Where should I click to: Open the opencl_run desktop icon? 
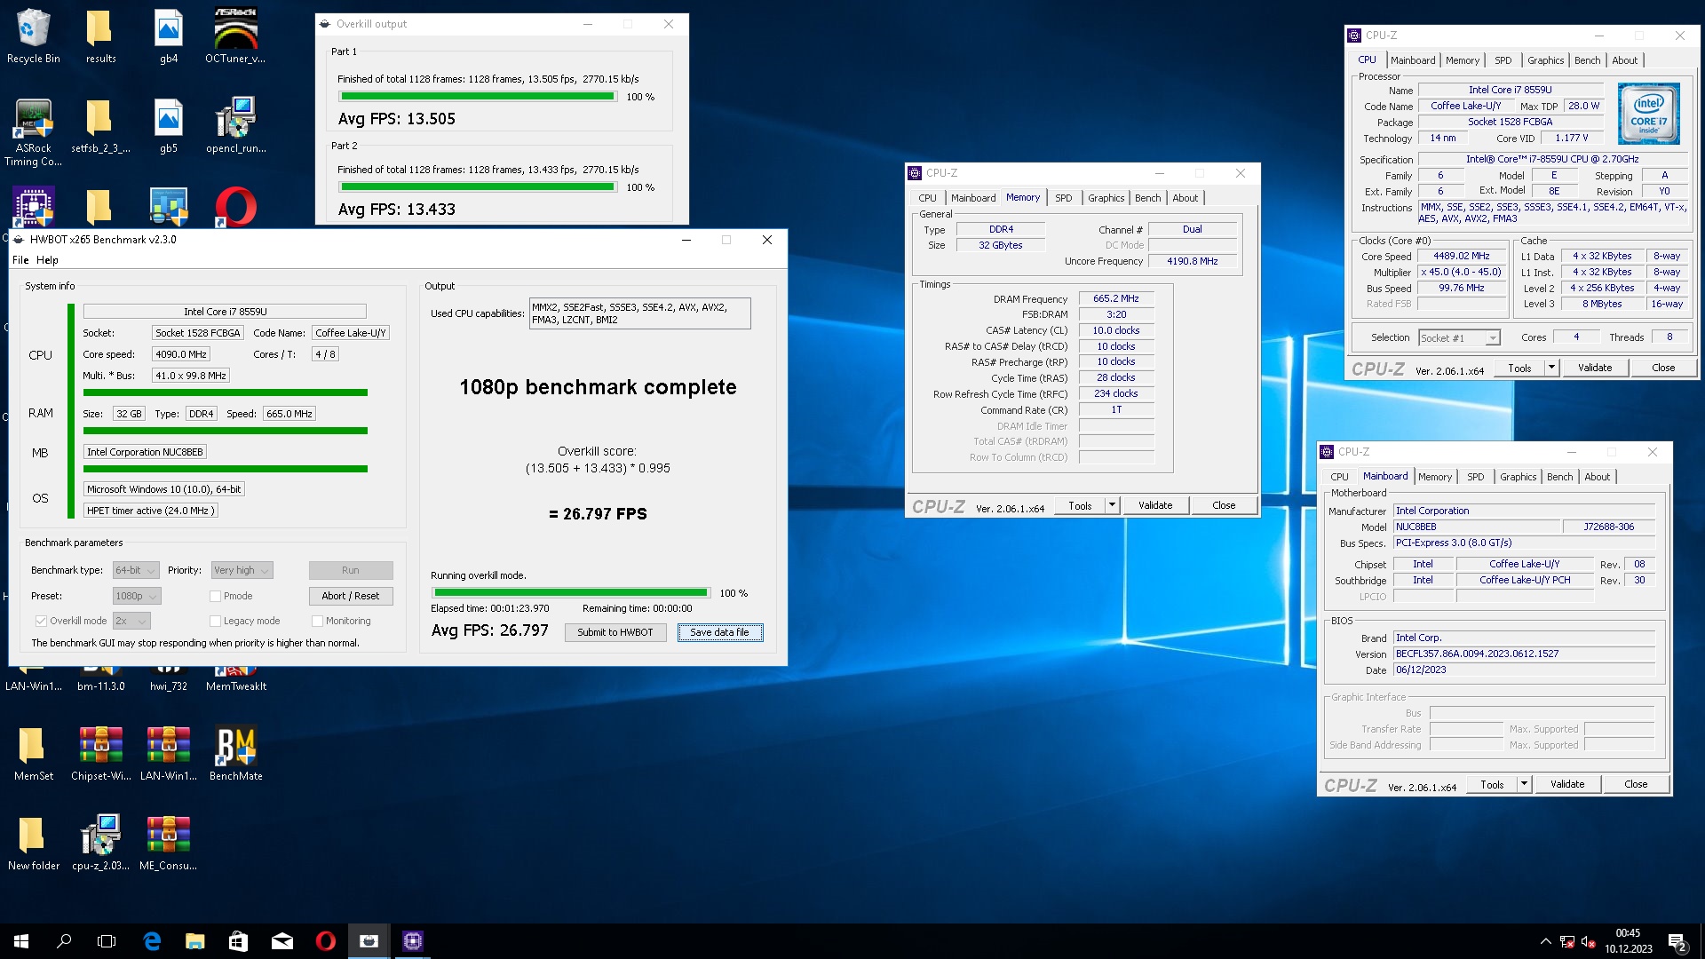click(x=235, y=126)
